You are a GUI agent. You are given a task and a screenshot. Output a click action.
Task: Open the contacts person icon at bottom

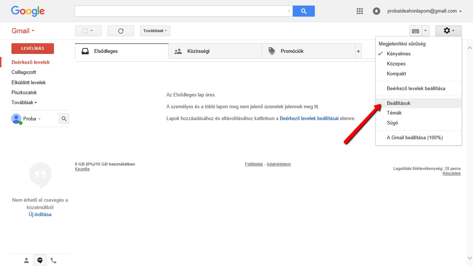tap(26, 260)
